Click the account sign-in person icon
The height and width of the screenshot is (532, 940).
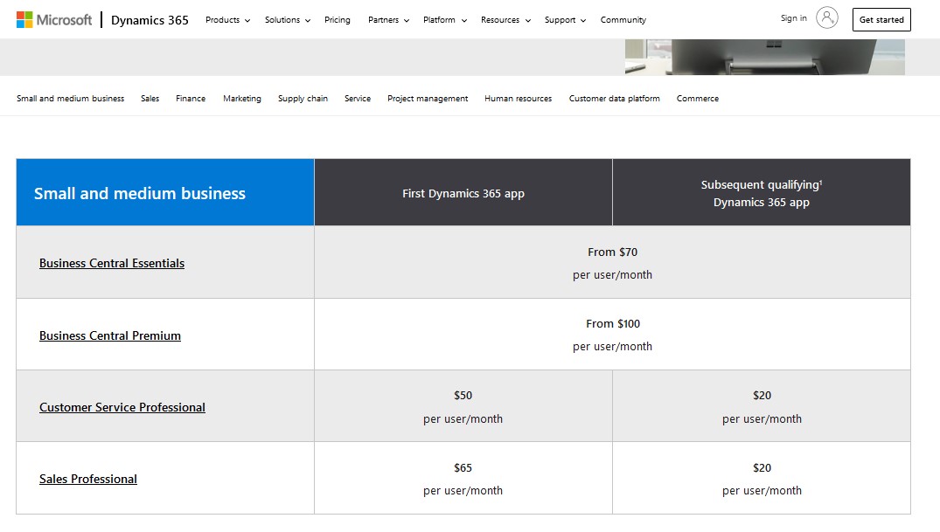[x=825, y=17]
